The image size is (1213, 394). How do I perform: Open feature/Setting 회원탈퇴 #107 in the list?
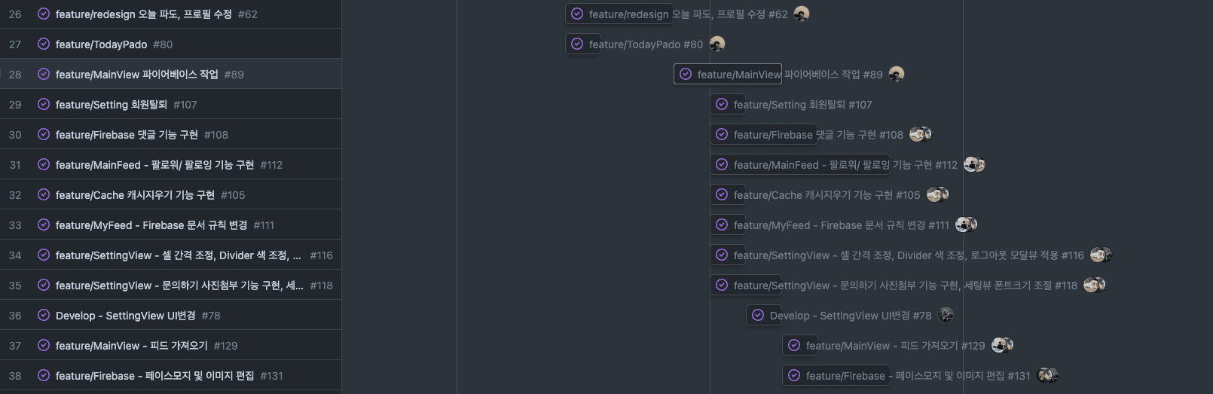click(x=111, y=105)
